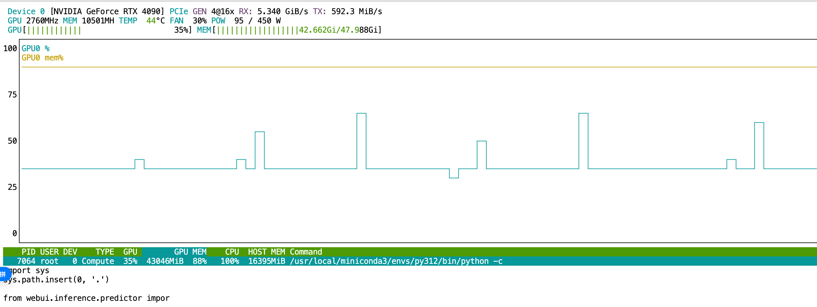Select process row with PID 7064
This screenshot has height=307, width=817.
(x=26, y=261)
